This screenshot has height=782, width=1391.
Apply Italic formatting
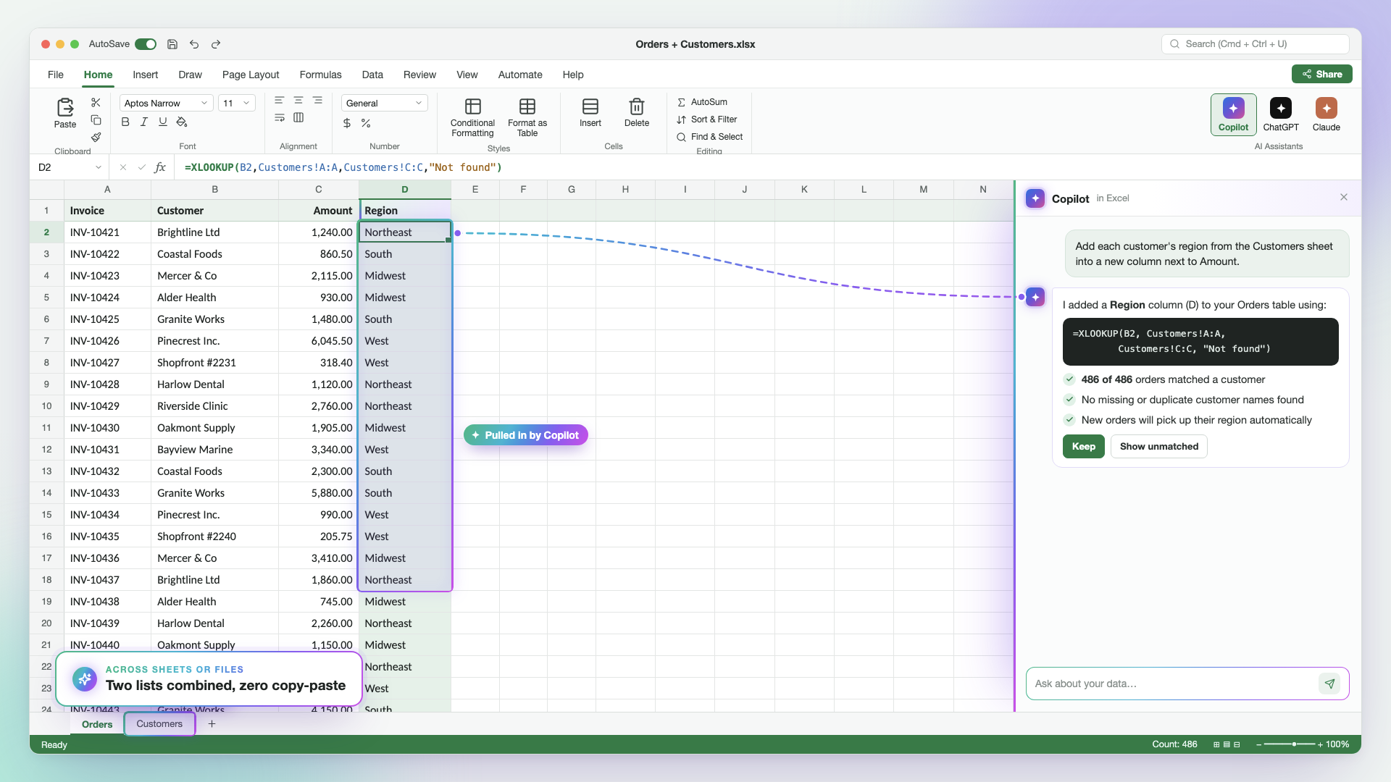(144, 122)
